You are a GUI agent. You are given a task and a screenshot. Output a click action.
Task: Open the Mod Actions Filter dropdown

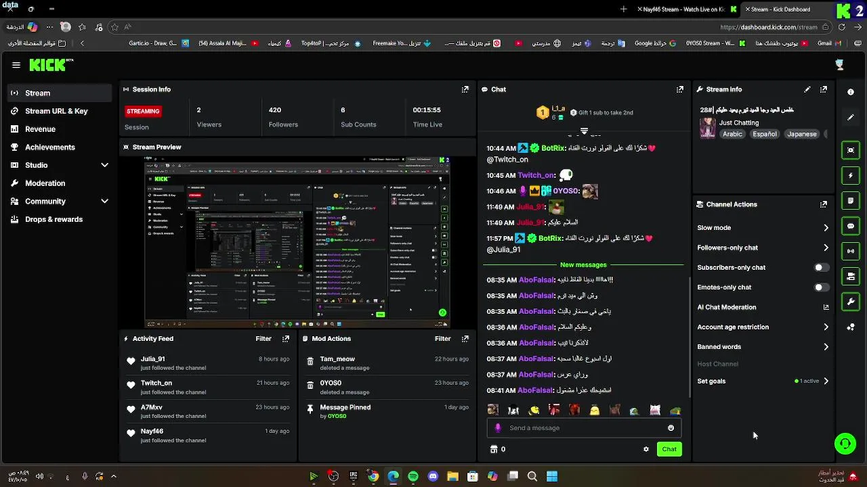442,339
